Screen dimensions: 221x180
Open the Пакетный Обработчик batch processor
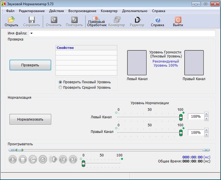pyautogui.click(x=97, y=20)
